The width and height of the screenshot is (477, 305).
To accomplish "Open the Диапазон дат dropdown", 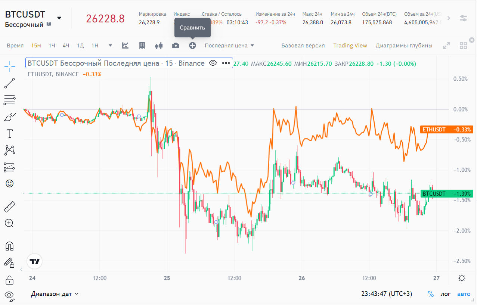I will 55,294.
